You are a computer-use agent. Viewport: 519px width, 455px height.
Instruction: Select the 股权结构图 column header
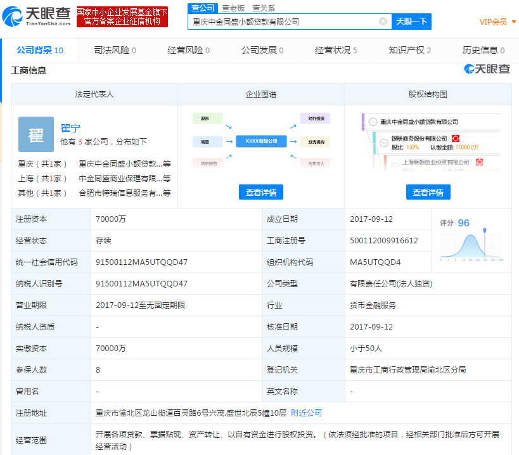click(428, 94)
